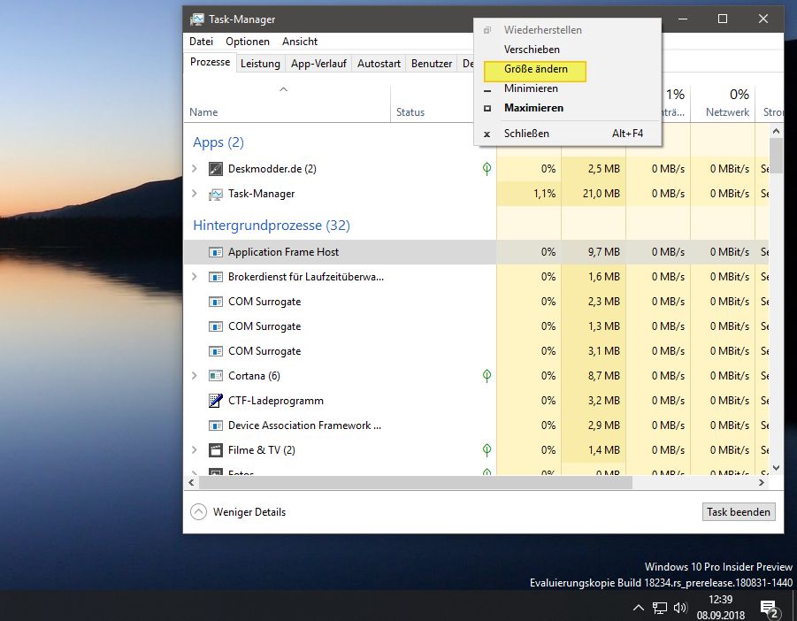
Task: Switch to the App-Verlauf tab
Action: click(x=318, y=64)
